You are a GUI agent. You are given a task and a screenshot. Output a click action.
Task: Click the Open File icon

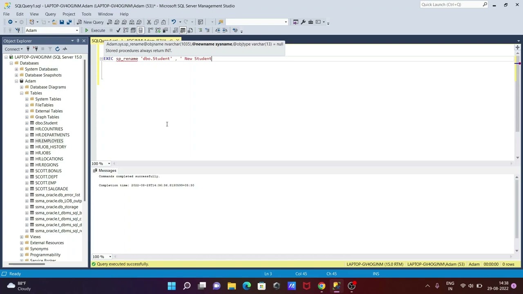tap(54, 22)
